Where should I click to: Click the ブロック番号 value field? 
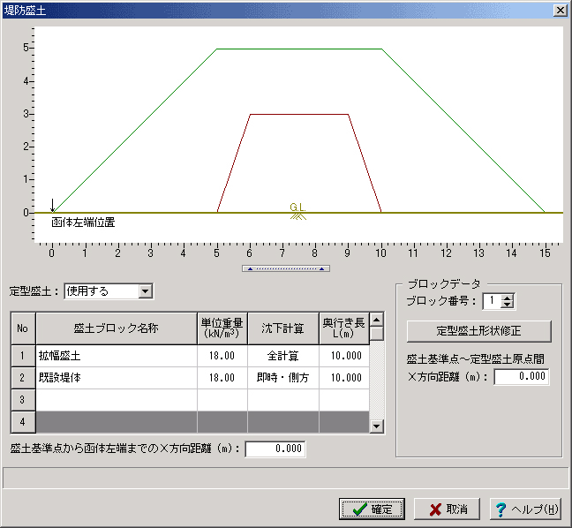(492, 301)
